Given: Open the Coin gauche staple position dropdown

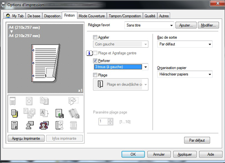Looking at the screenshot, I should tap(121, 44).
